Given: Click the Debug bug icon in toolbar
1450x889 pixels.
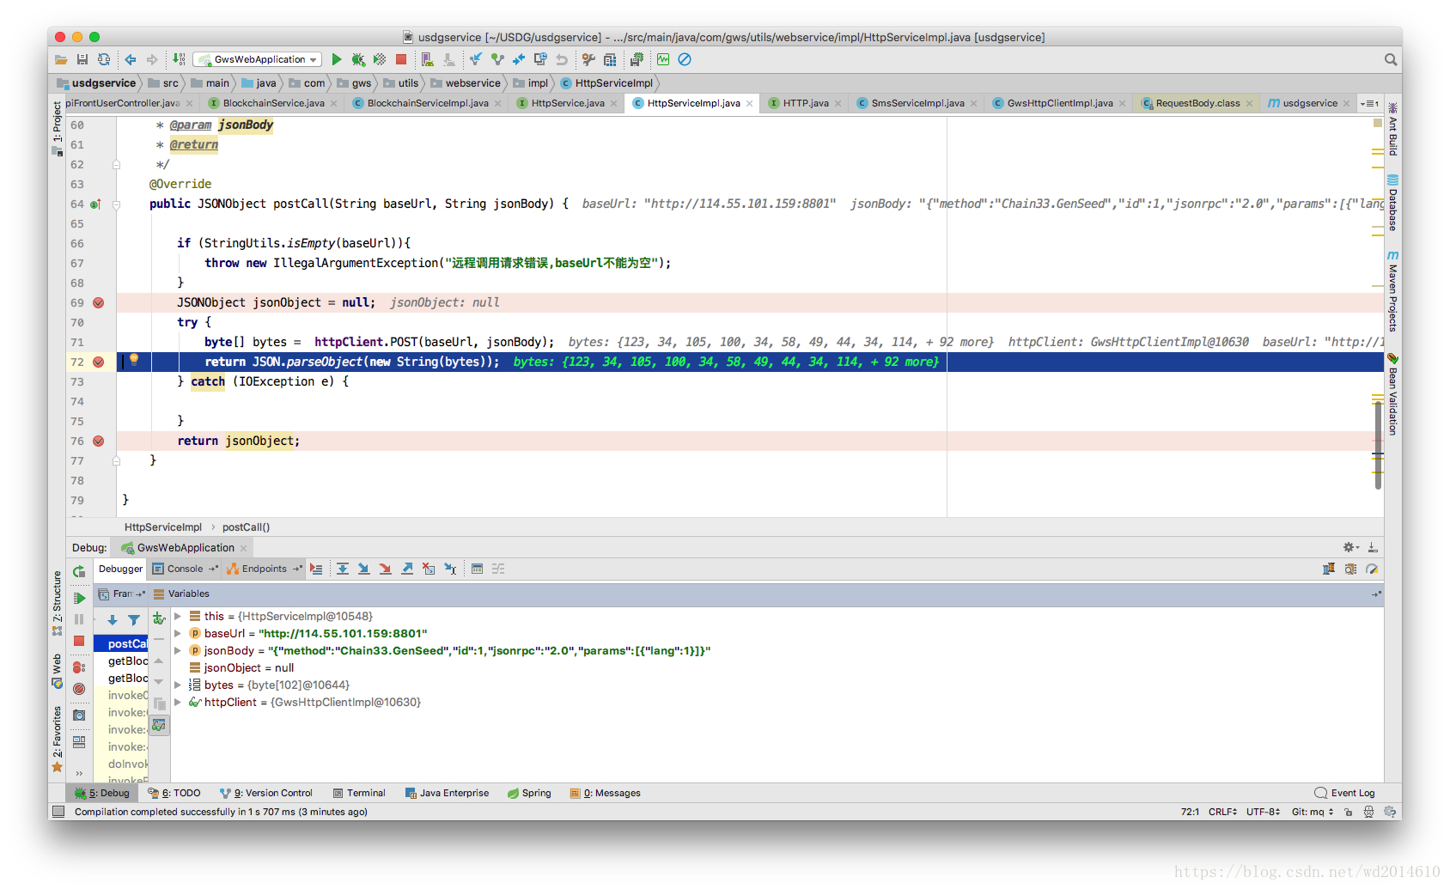Looking at the screenshot, I should pyautogui.click(x=358, y=59).
